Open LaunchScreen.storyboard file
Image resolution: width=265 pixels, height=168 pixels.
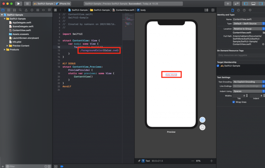(26, 38)
